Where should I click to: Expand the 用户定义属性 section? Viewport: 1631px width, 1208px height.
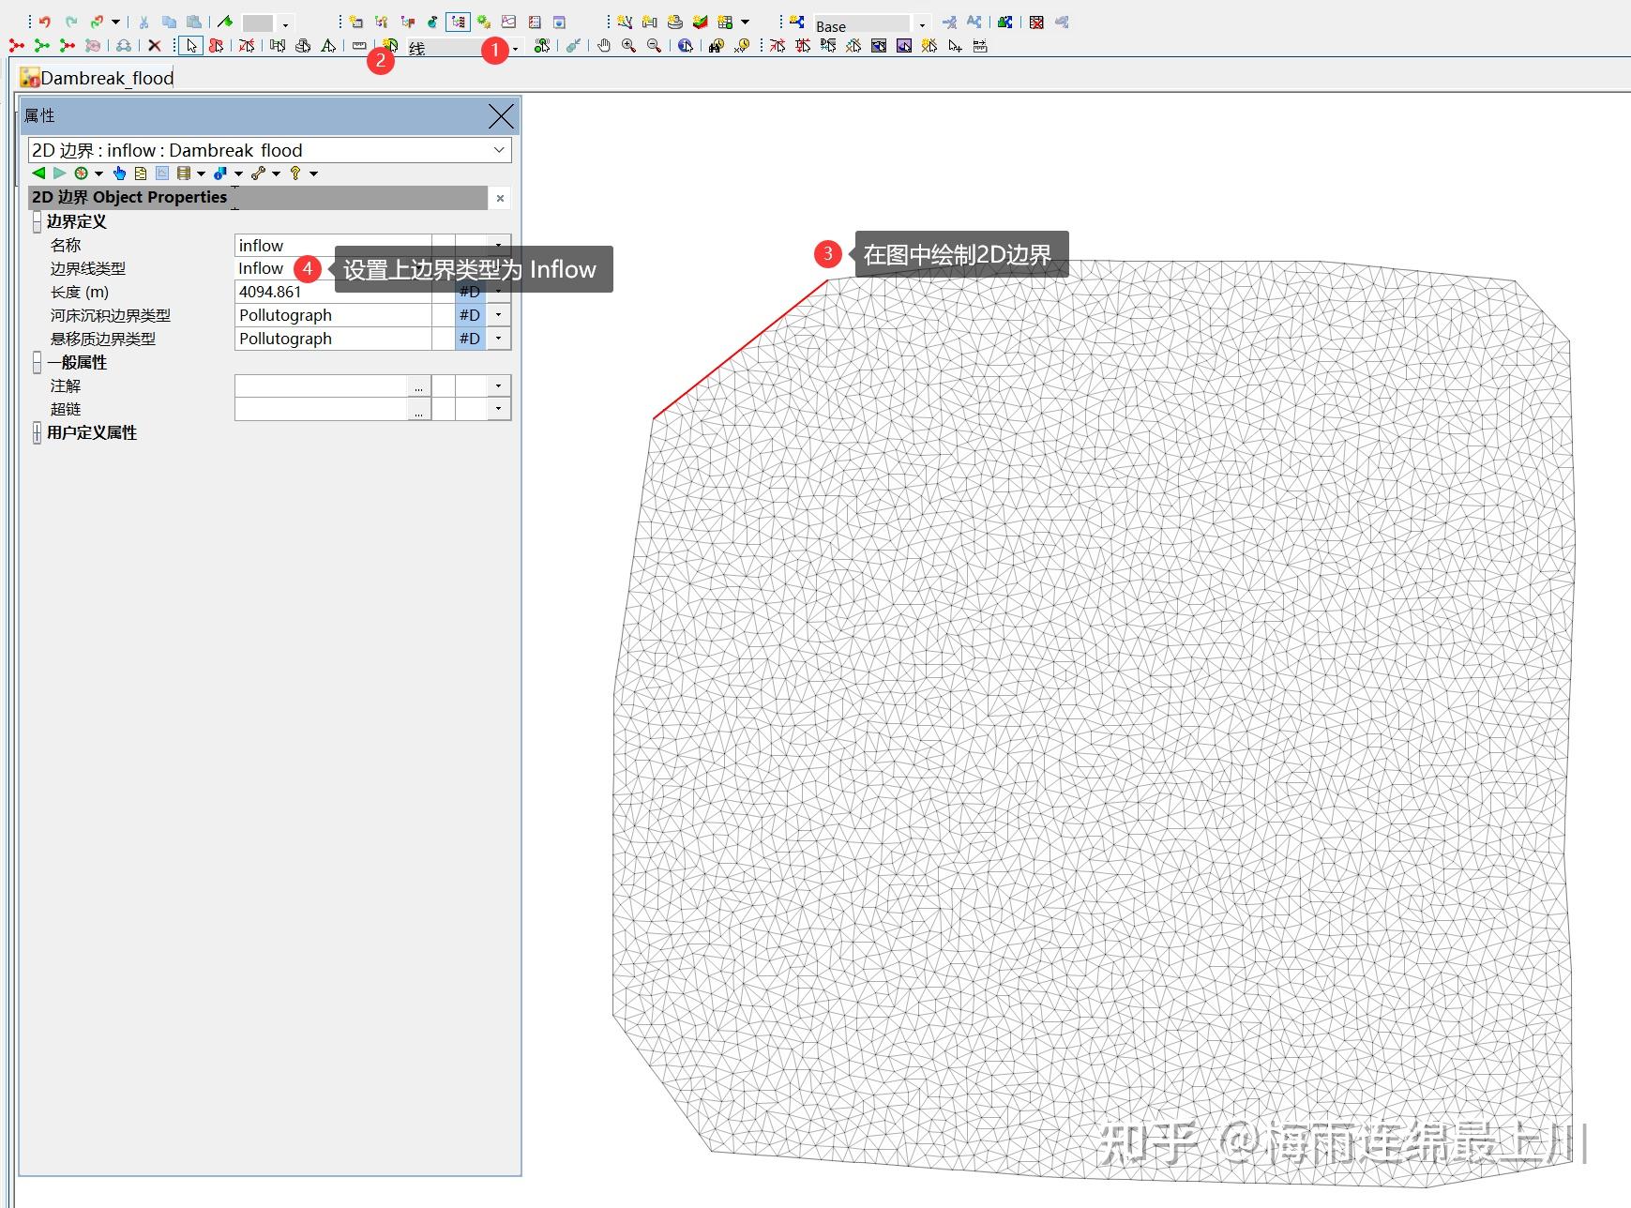coord(35,432)
